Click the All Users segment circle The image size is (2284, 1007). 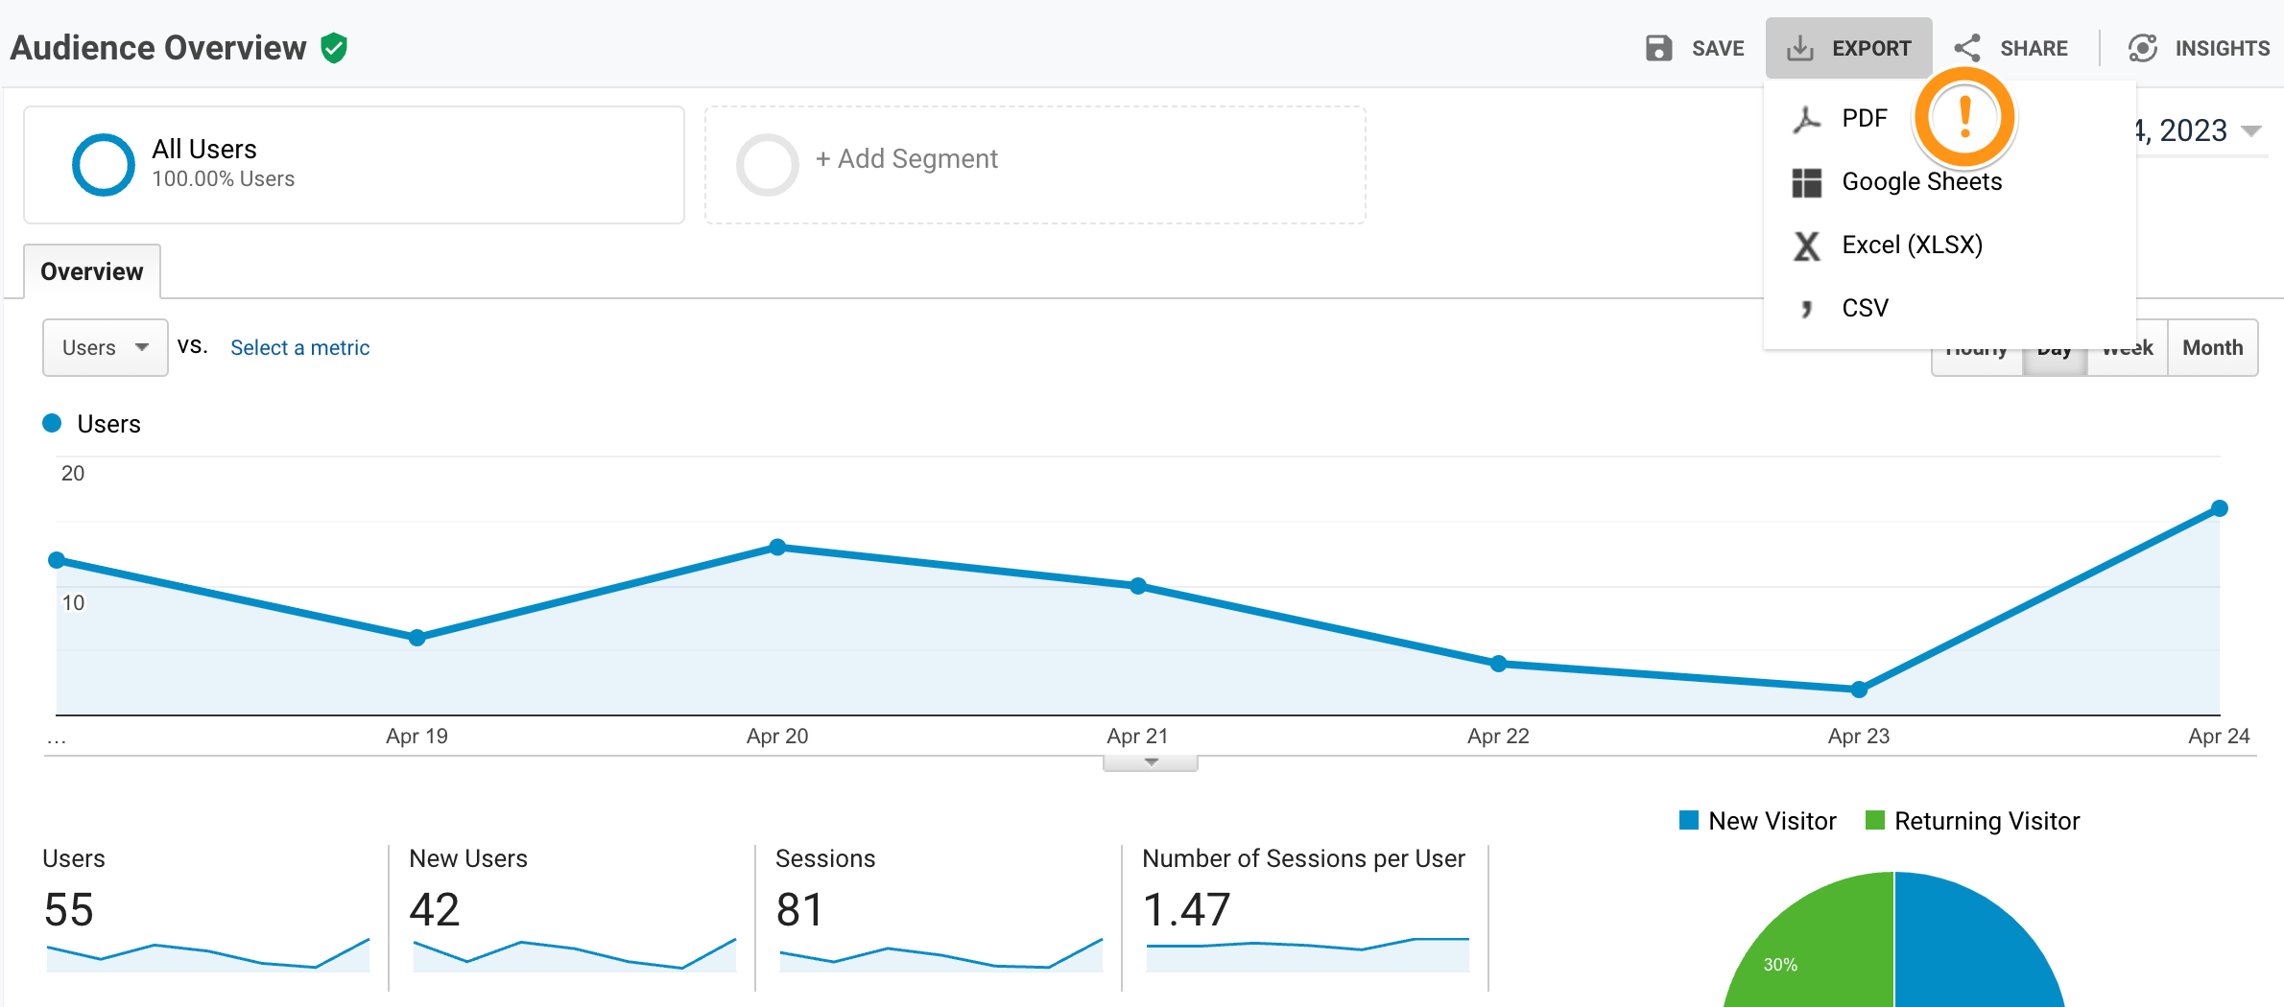click(x=104, y=165)
